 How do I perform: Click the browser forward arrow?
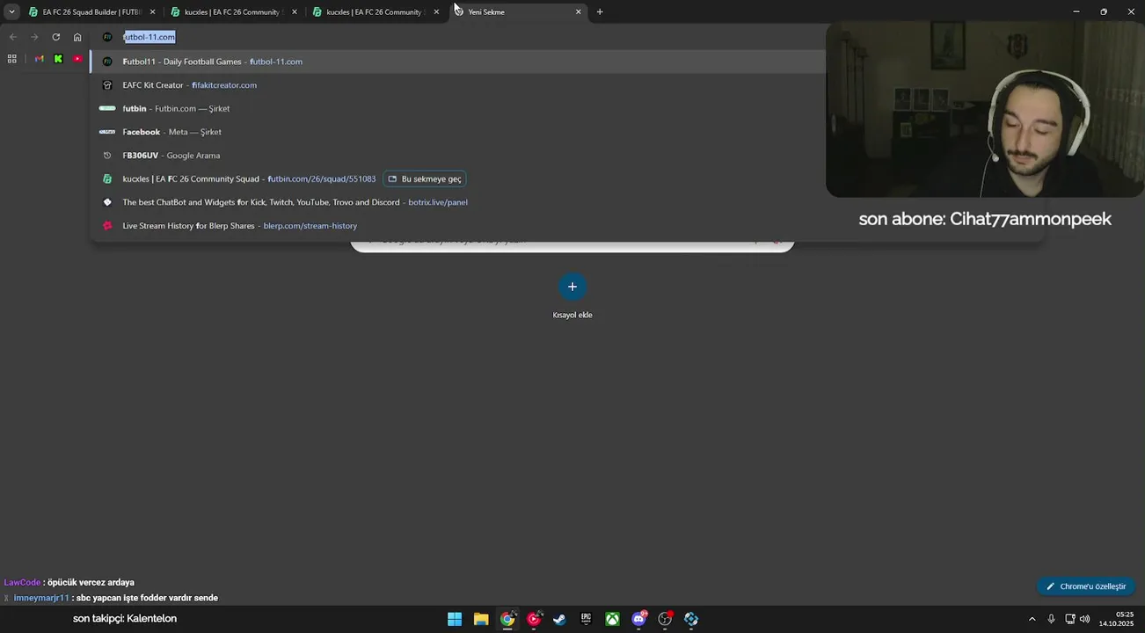pos(34,37)
